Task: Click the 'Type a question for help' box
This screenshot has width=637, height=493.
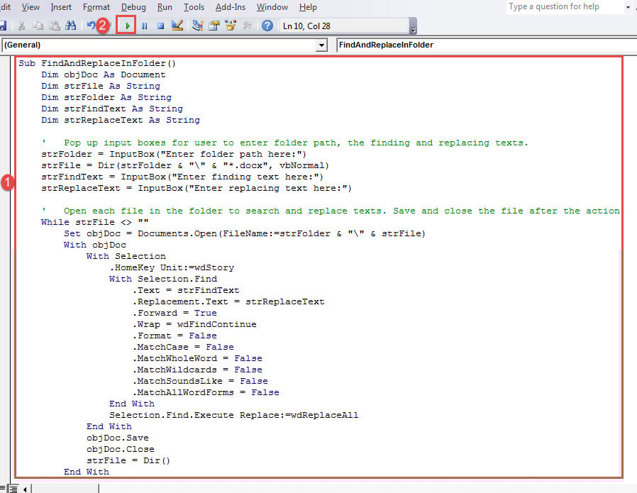Action: [x=564, y=7]
